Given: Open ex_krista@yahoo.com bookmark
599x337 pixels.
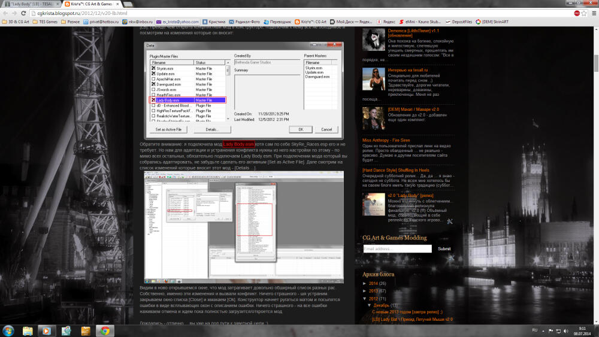Looking at the screenshot, I should tap(178, 22).
